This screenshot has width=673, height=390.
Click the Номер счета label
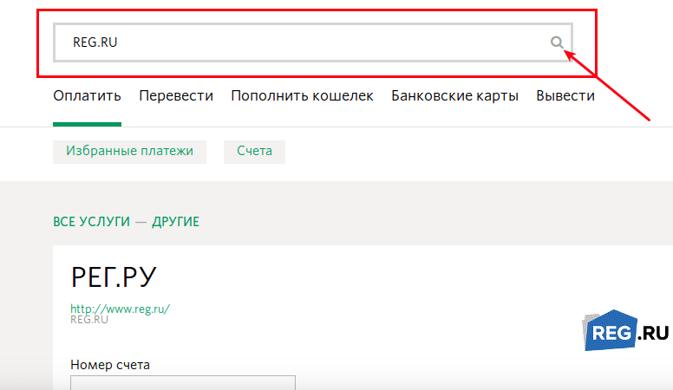coord(110,365)
